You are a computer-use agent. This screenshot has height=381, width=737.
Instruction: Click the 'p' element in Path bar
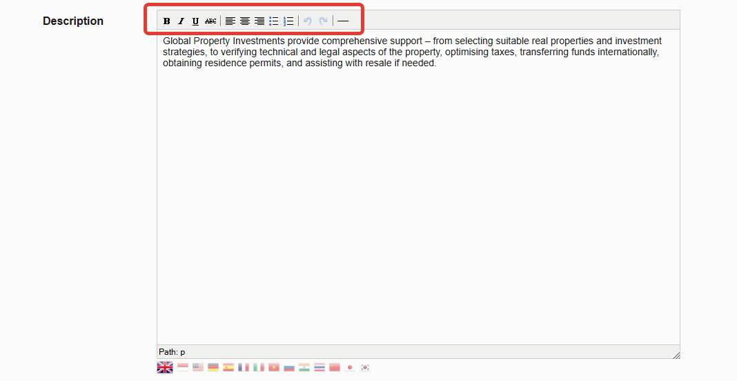(x=183, y=352)
